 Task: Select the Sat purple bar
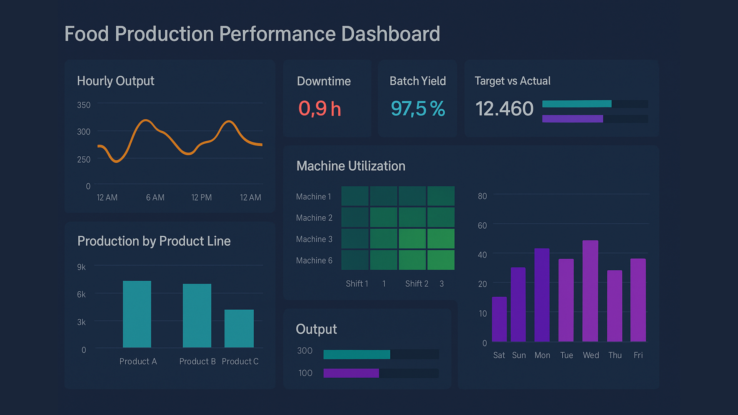pyautogui.click(x=499, y=319)
